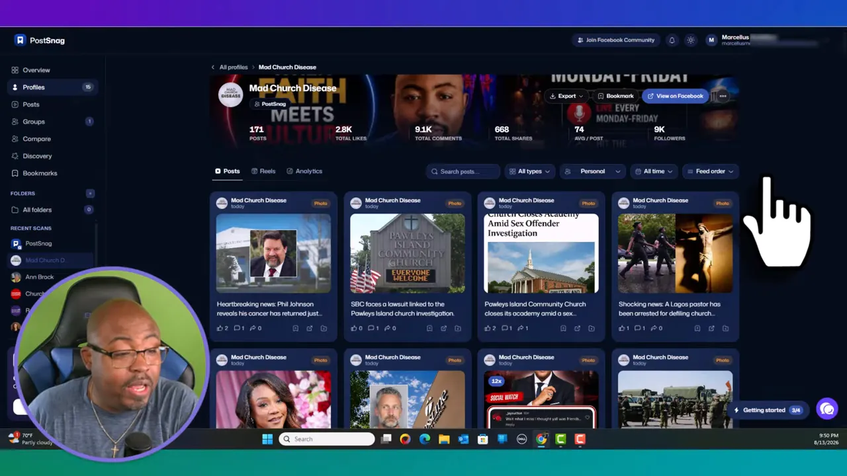Open the SBC lawsuit post externally

(x=444, y=329)
